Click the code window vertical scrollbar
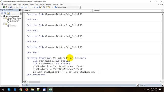164x92 pixels. coord(163,47)
